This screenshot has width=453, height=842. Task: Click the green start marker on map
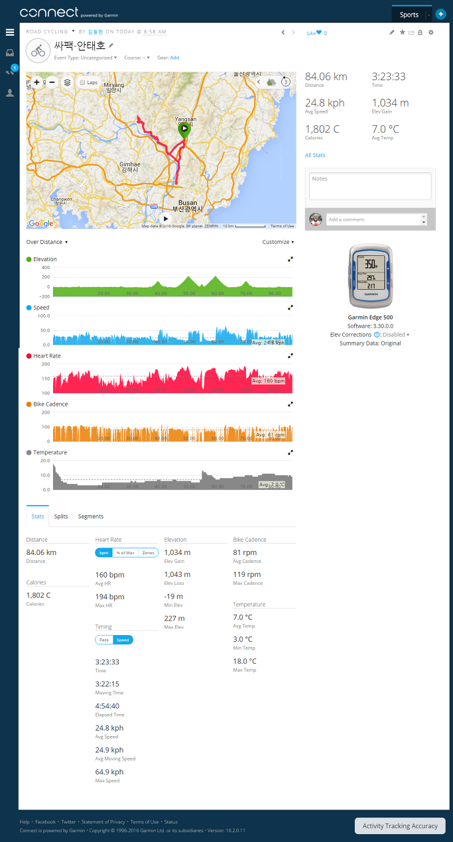tap(184, 130)
